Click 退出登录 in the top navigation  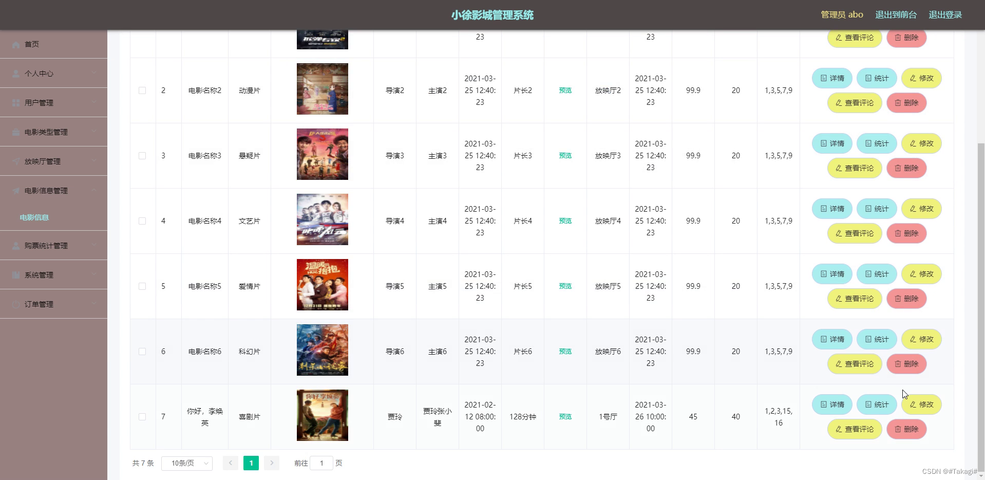(x=945, y=14)
